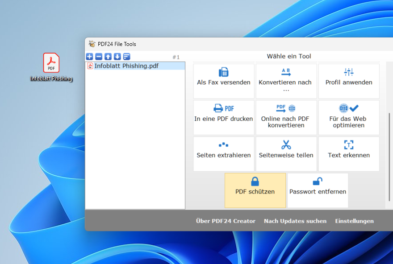
Task: Click the PDF icon beside Infoblatt Phishing.pdf
Action: [90, 66]
